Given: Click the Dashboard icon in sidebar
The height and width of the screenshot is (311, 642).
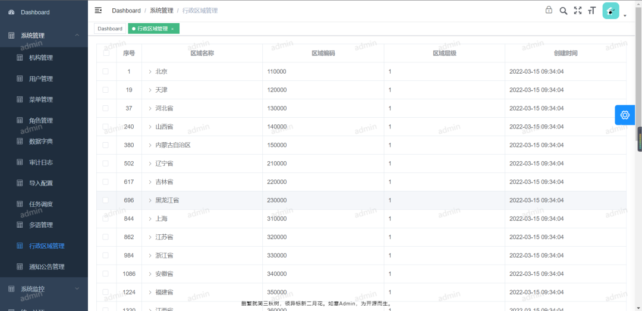Looking at the screenshot, I should (x=11, y=12).
